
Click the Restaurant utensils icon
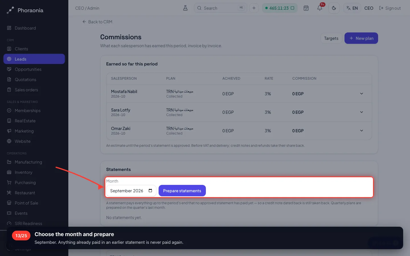pyautogui.click(x=9, y=193)
